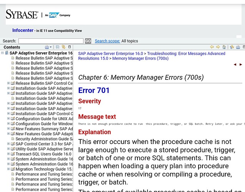Click book icon of Transact-SQL Users Guide 16.0

pyautogui.click(x=13, y=154)
